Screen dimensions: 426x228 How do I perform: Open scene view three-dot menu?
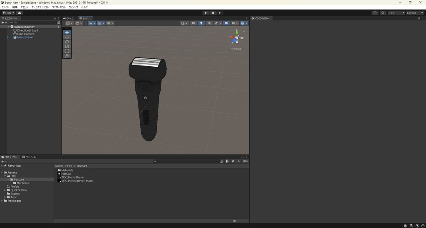(246, 18)
